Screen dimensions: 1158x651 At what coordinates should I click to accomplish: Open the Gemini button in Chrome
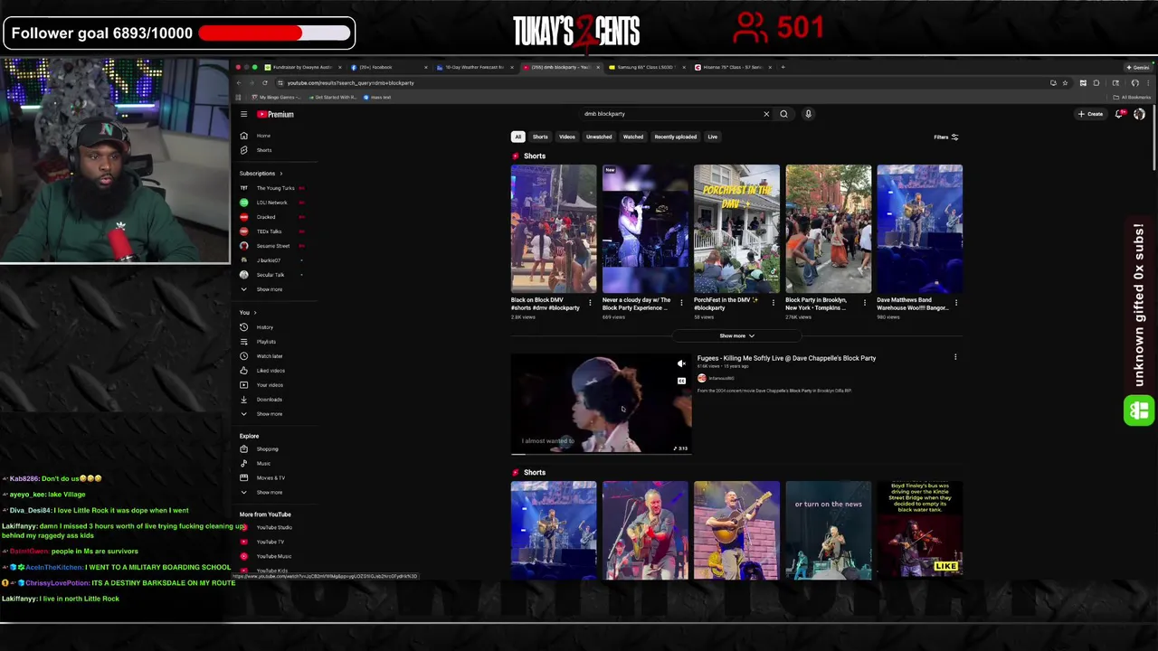[x=1138, y=67]
